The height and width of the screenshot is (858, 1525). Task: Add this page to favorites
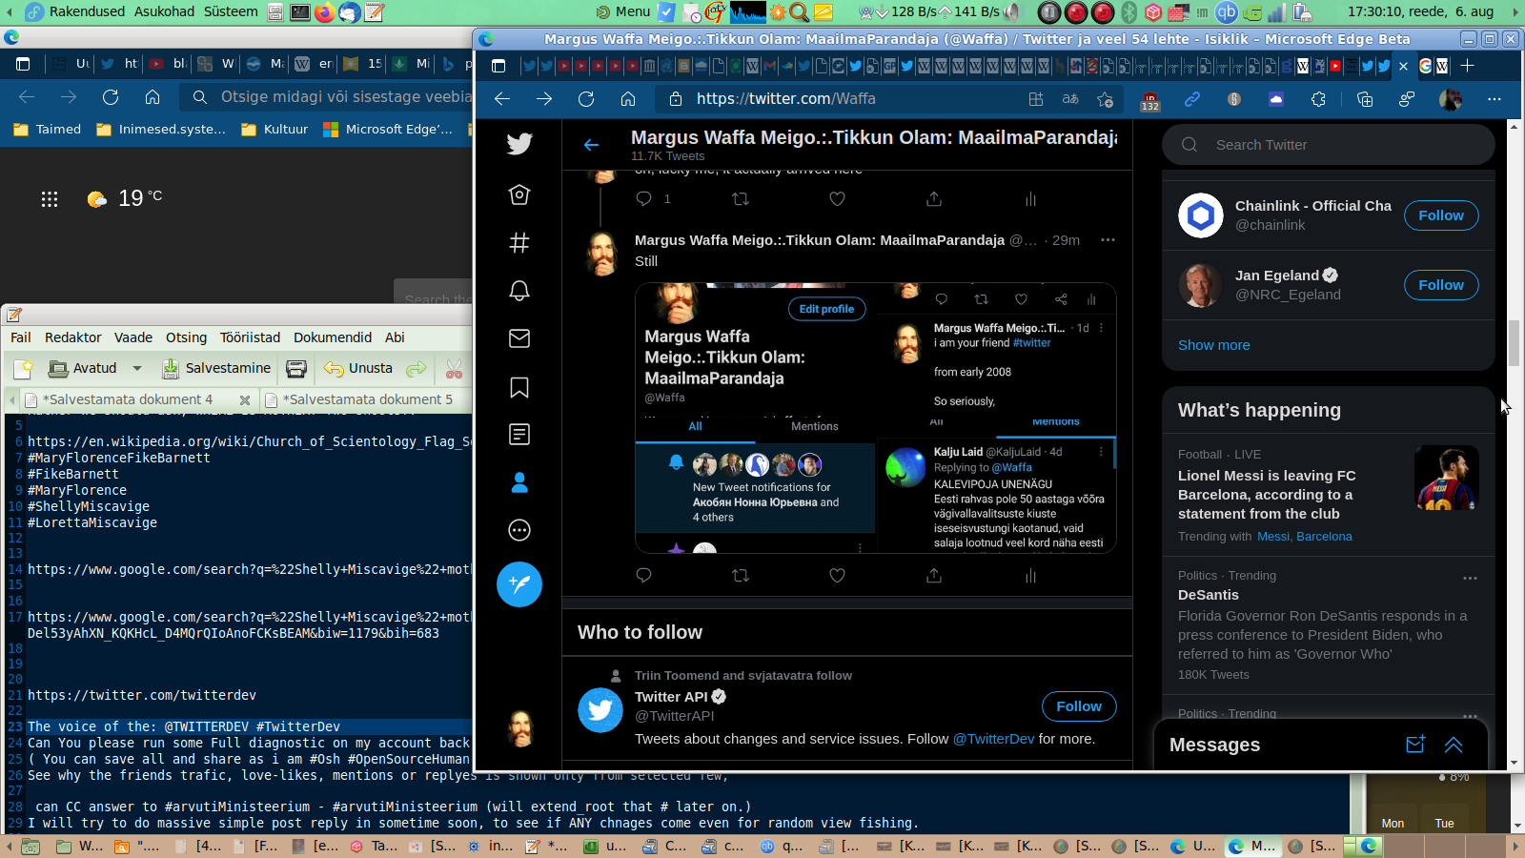click(1106, 99)
